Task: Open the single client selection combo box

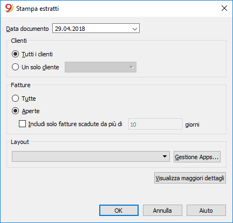Action: coord(100,67)
